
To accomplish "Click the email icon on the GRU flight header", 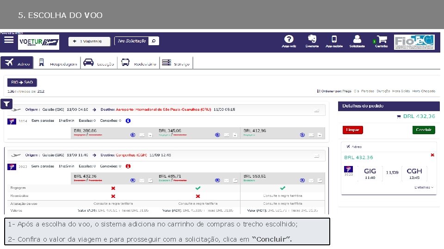I will pyautogui.click(x=316, y=110).
